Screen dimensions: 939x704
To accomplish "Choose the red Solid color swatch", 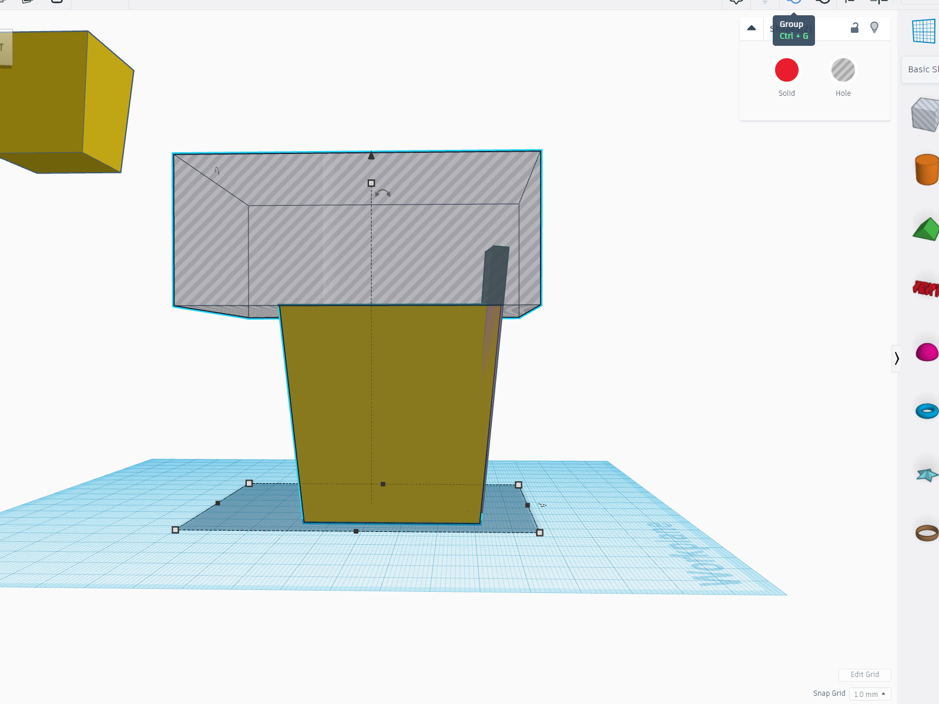I will 787,70.
